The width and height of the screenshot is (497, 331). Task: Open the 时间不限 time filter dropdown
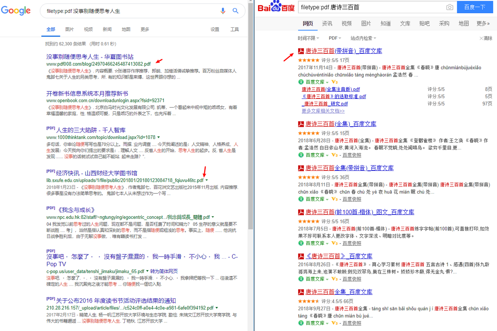[x=308, y=38]
